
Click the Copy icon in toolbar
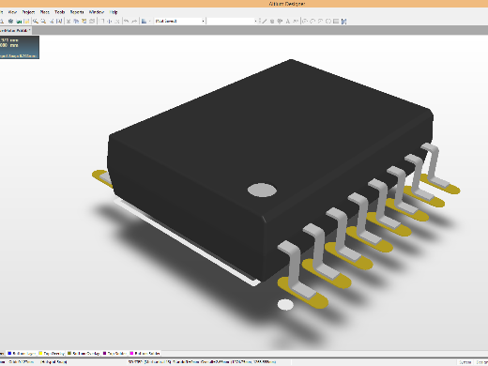click(76, 21)
